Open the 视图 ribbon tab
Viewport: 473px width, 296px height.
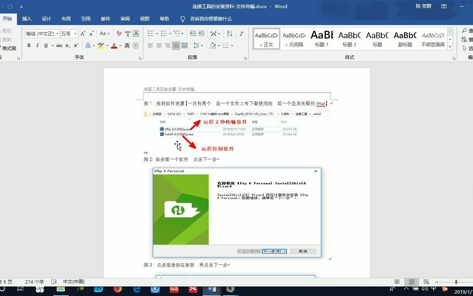pos(144,18)
